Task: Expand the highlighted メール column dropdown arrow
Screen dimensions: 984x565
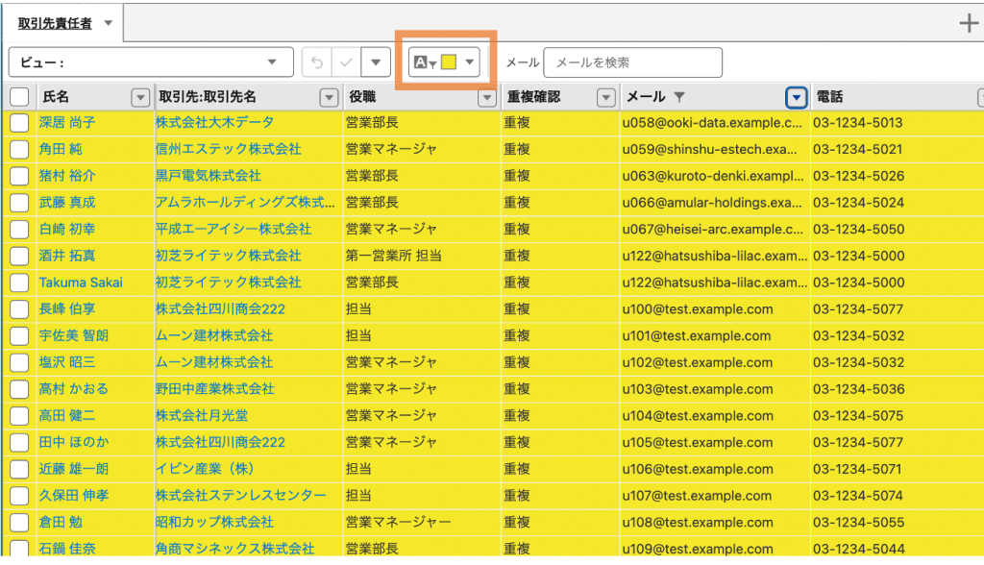Action: click(796, 97)
